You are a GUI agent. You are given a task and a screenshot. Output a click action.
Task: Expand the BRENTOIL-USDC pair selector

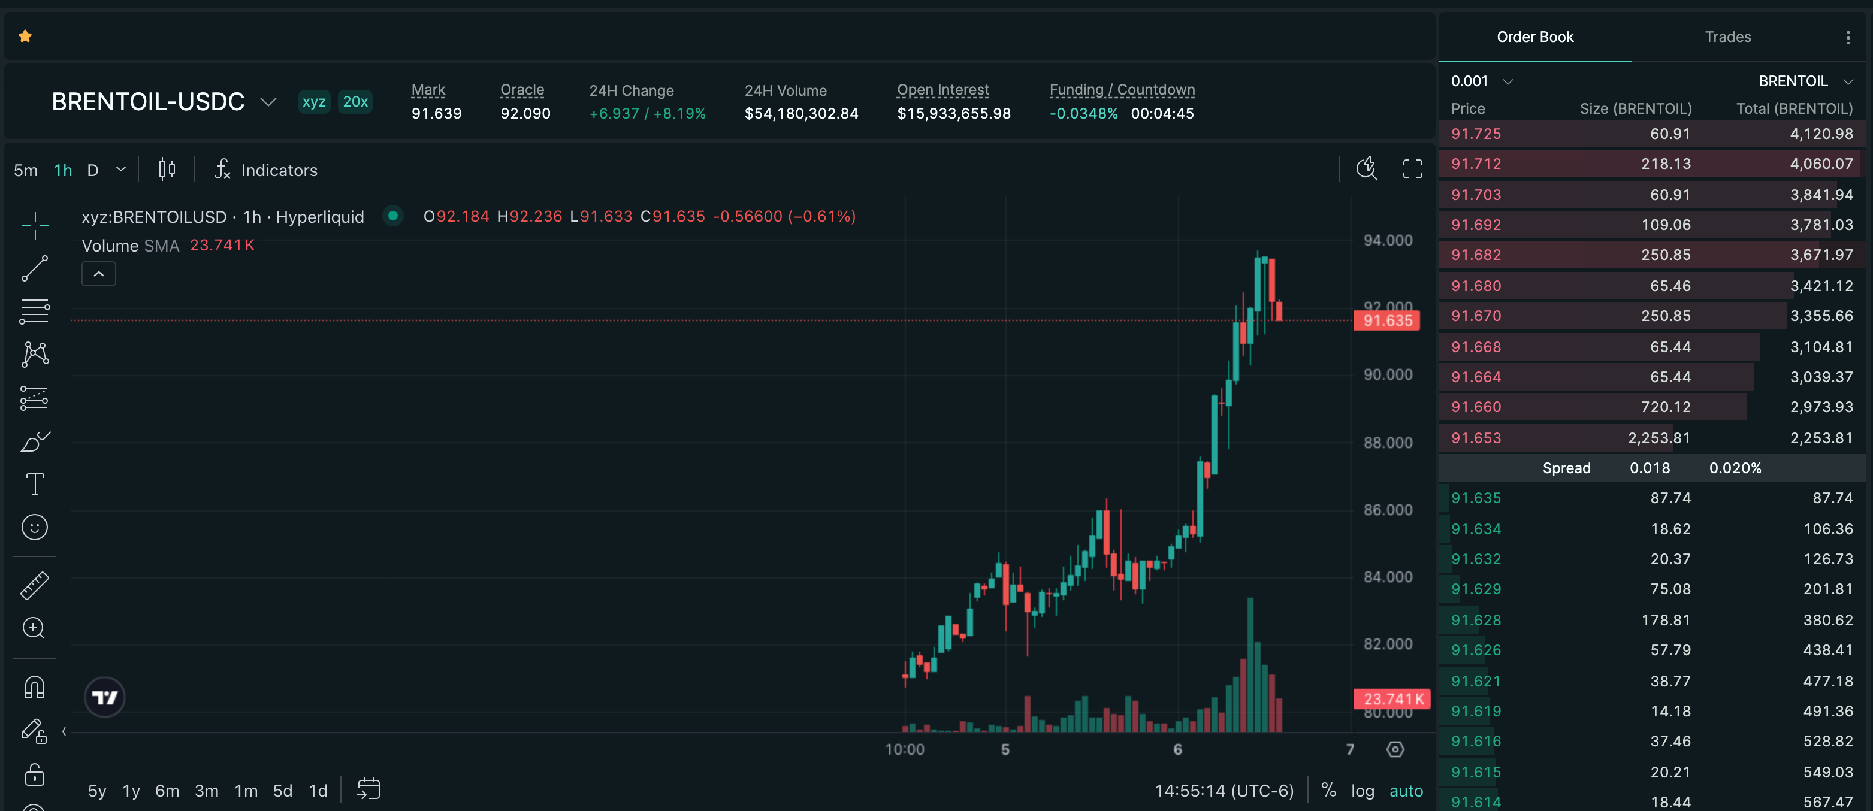click(x=268, y=102)
